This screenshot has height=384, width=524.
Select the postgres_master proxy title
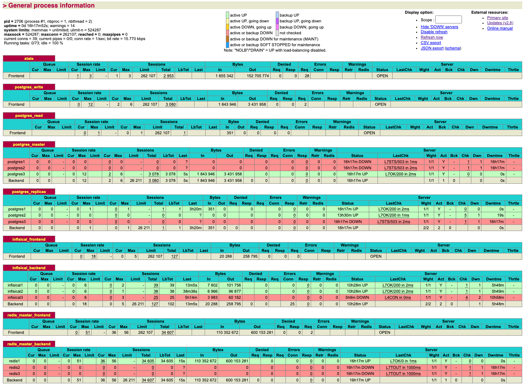click(x=29, y=144)
